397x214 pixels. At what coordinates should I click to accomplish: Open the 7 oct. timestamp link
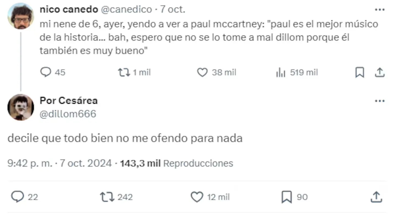point(173,9)
